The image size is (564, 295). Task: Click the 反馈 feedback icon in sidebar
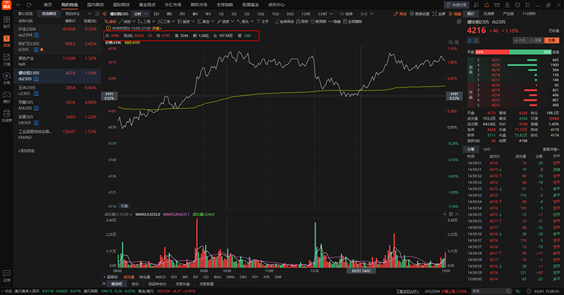tap(6, 277)
